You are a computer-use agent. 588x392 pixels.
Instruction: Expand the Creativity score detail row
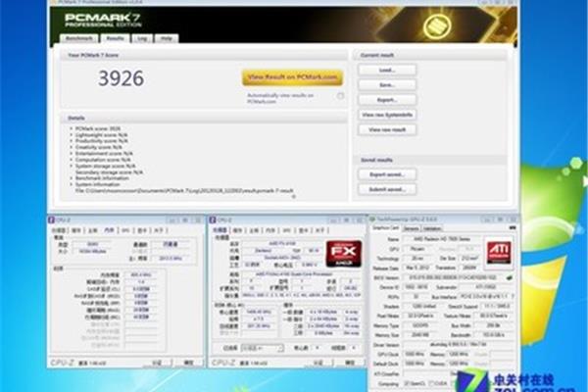click(71, 147)
